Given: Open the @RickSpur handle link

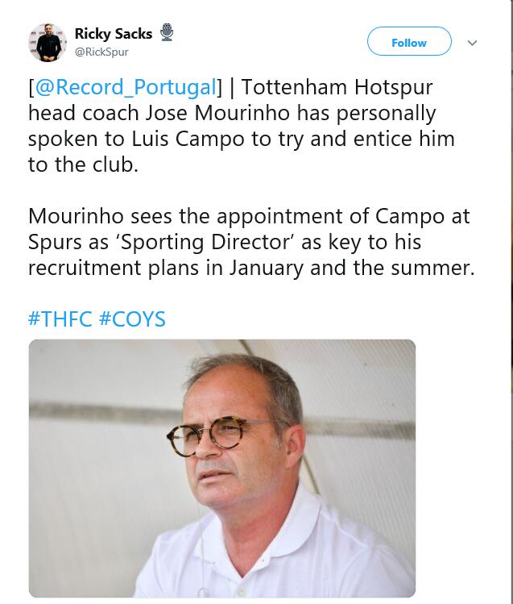Looking at the screenshot, I should (101, 52).
